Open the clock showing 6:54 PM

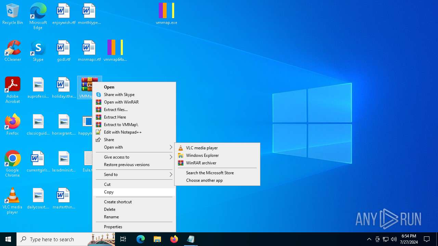tap(409, 239)
